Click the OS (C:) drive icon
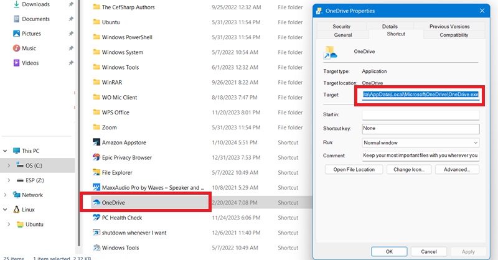This screenshot has width=498, height=260. pyautogui.click(x=20, y=165)
